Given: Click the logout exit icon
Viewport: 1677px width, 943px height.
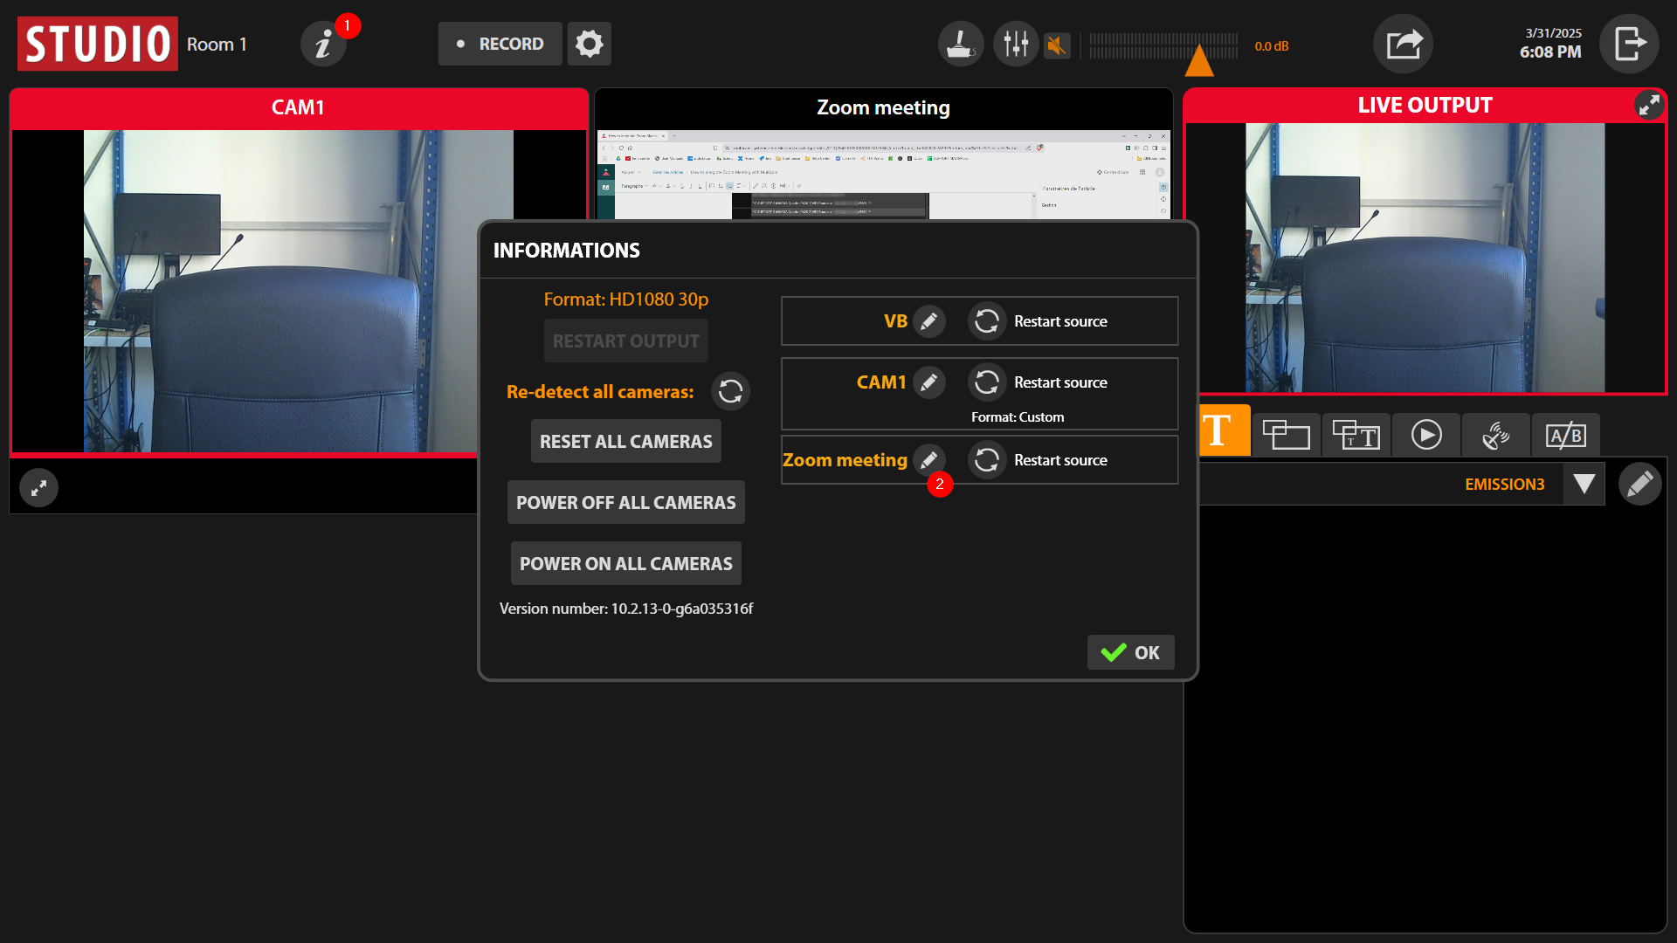Looking at the screenshot, I should [x=1629, y=44].
